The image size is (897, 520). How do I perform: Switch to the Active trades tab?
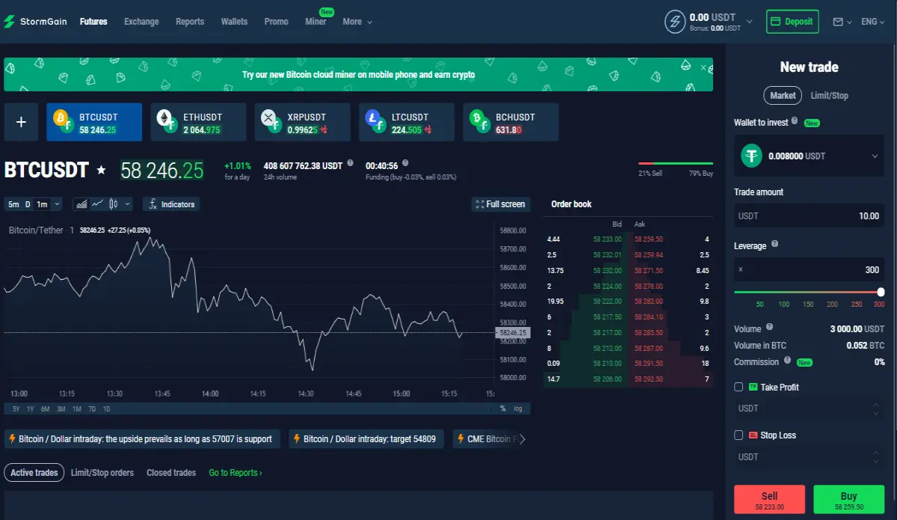(x=34, y=473)
